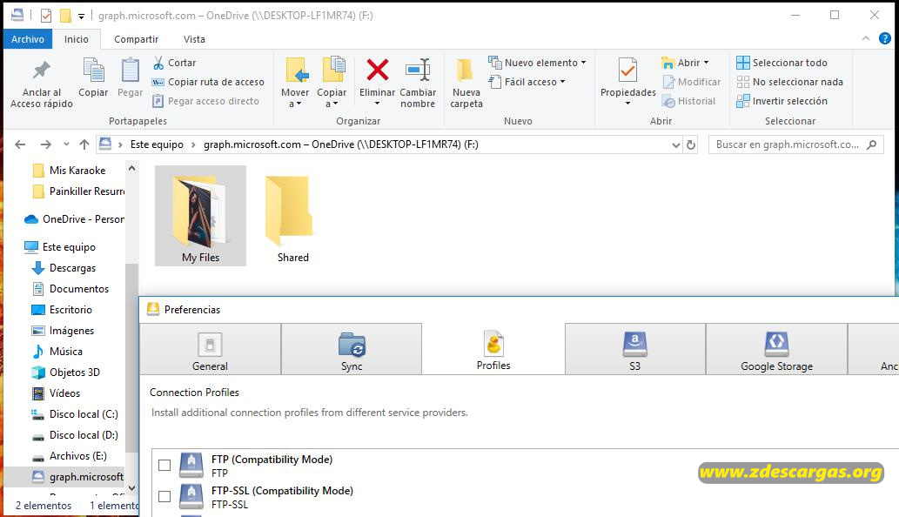Click Cambiar nombre icon
The width and height of the screenshot is (899, 517).
click(418, 70)
